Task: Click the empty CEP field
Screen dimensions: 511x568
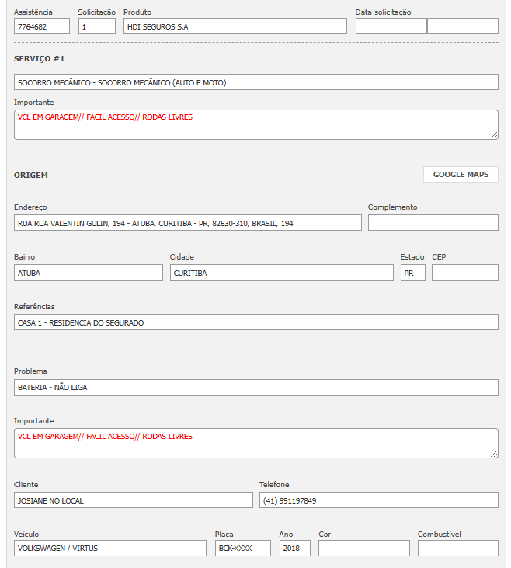Action: pyautogui.click(x=464, y=273)
